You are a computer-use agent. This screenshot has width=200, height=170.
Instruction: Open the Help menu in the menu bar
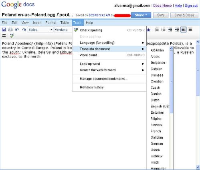89,23
